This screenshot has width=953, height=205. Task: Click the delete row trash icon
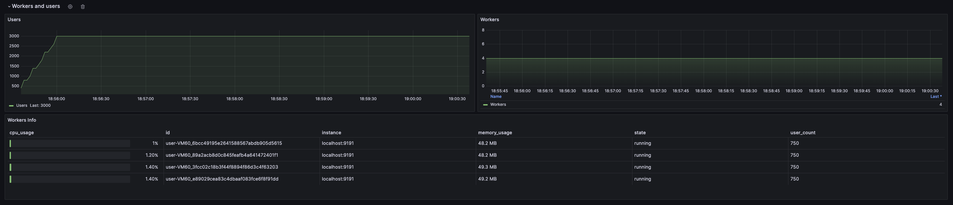coord(83,7)
